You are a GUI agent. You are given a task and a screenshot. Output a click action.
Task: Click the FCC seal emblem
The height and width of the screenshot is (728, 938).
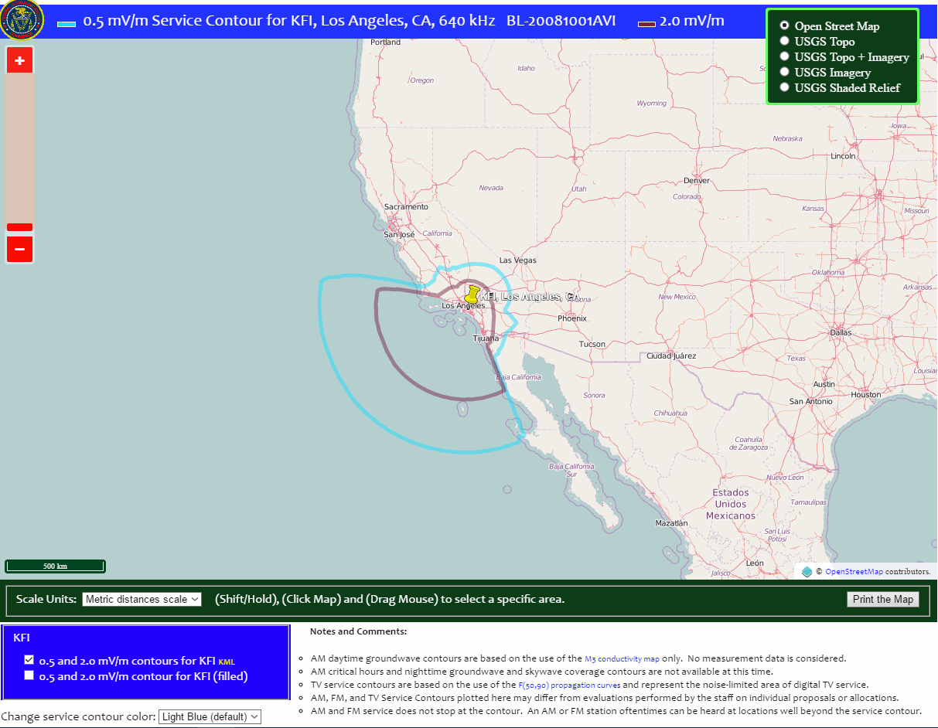click(x=22, y=20)
